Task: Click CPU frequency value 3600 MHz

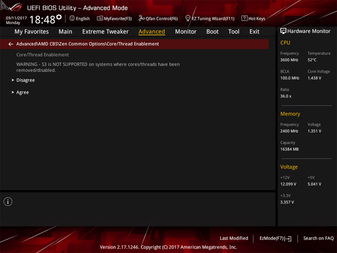Action: tap(289, 60)
